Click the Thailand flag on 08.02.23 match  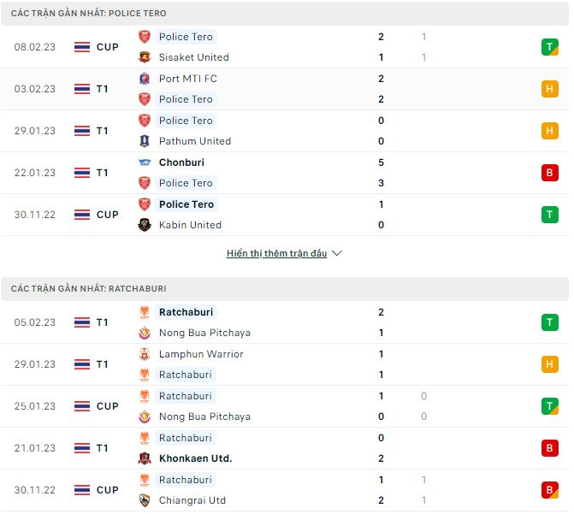point(82,47)
